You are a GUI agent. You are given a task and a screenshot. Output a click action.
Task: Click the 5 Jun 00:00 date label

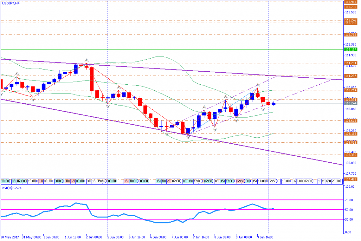click(116, 237)
